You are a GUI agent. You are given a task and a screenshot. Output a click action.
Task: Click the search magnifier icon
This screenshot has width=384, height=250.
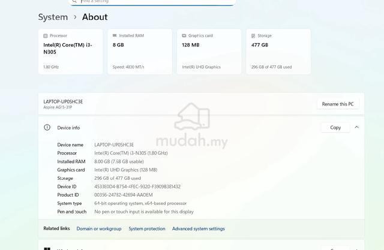(74, 1)
